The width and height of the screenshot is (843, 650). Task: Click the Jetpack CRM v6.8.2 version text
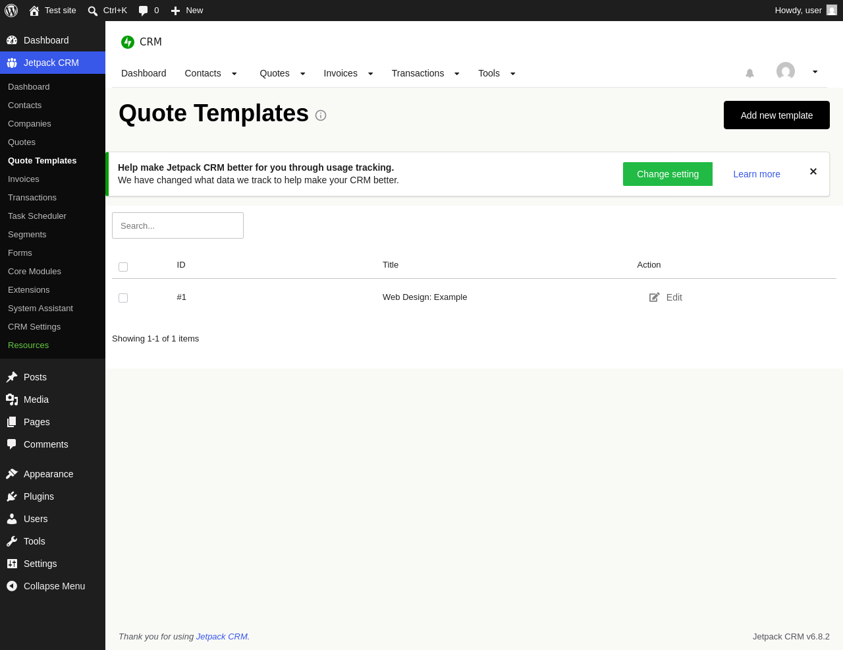[791, 637]
